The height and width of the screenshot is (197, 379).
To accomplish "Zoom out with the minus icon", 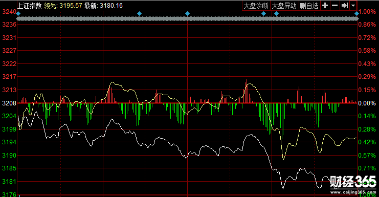I will pyautogui.click(x=335, y=6).
